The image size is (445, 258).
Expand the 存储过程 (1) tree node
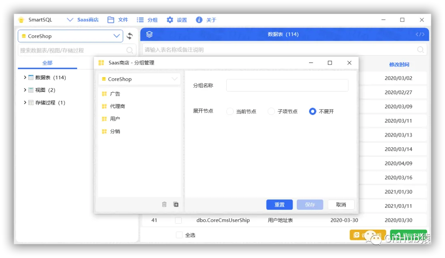[x=25, y=102]
